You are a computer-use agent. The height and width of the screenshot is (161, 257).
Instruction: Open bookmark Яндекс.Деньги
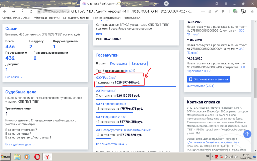tap(132, 18)
